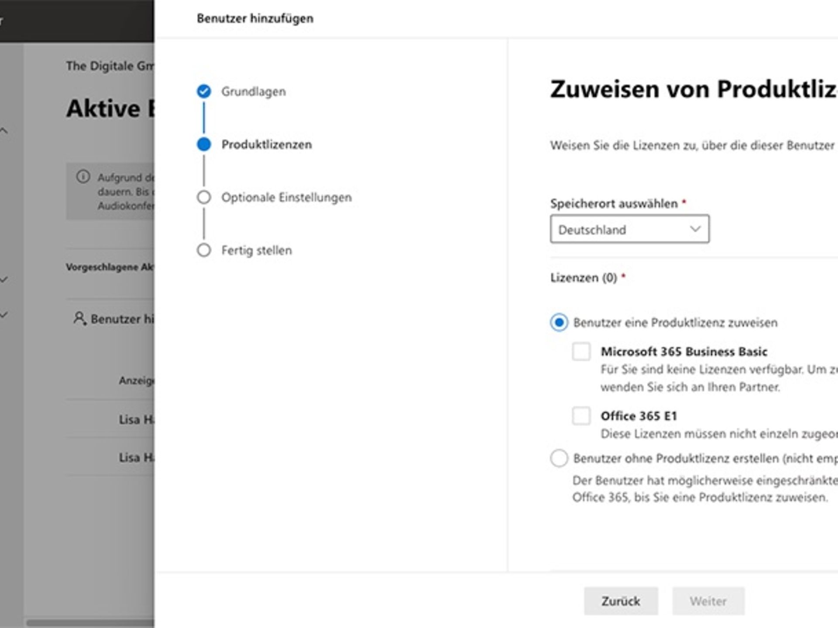Image resolution: width=838 pixels, height=628 pixels.
Task: Select the Fertig stellen step label
Action: (x=257, y=250)
